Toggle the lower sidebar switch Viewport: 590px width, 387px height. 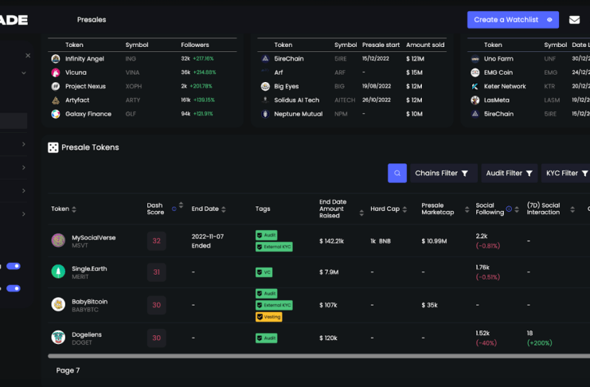pos(14,288)
